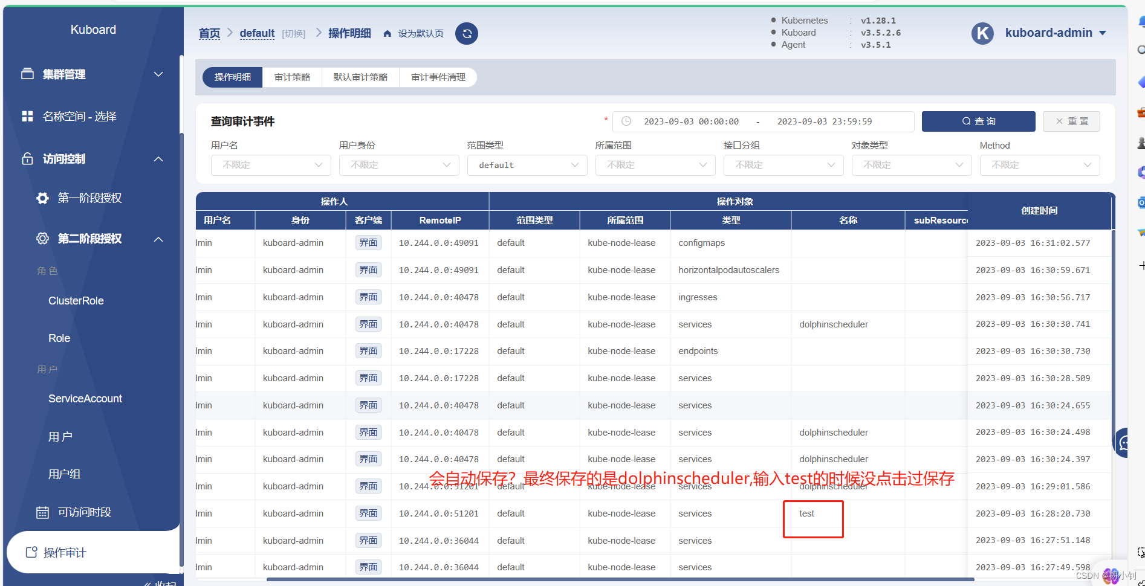
Task: Click the 集群管理 sidebar icon
Action: [27, 74]
